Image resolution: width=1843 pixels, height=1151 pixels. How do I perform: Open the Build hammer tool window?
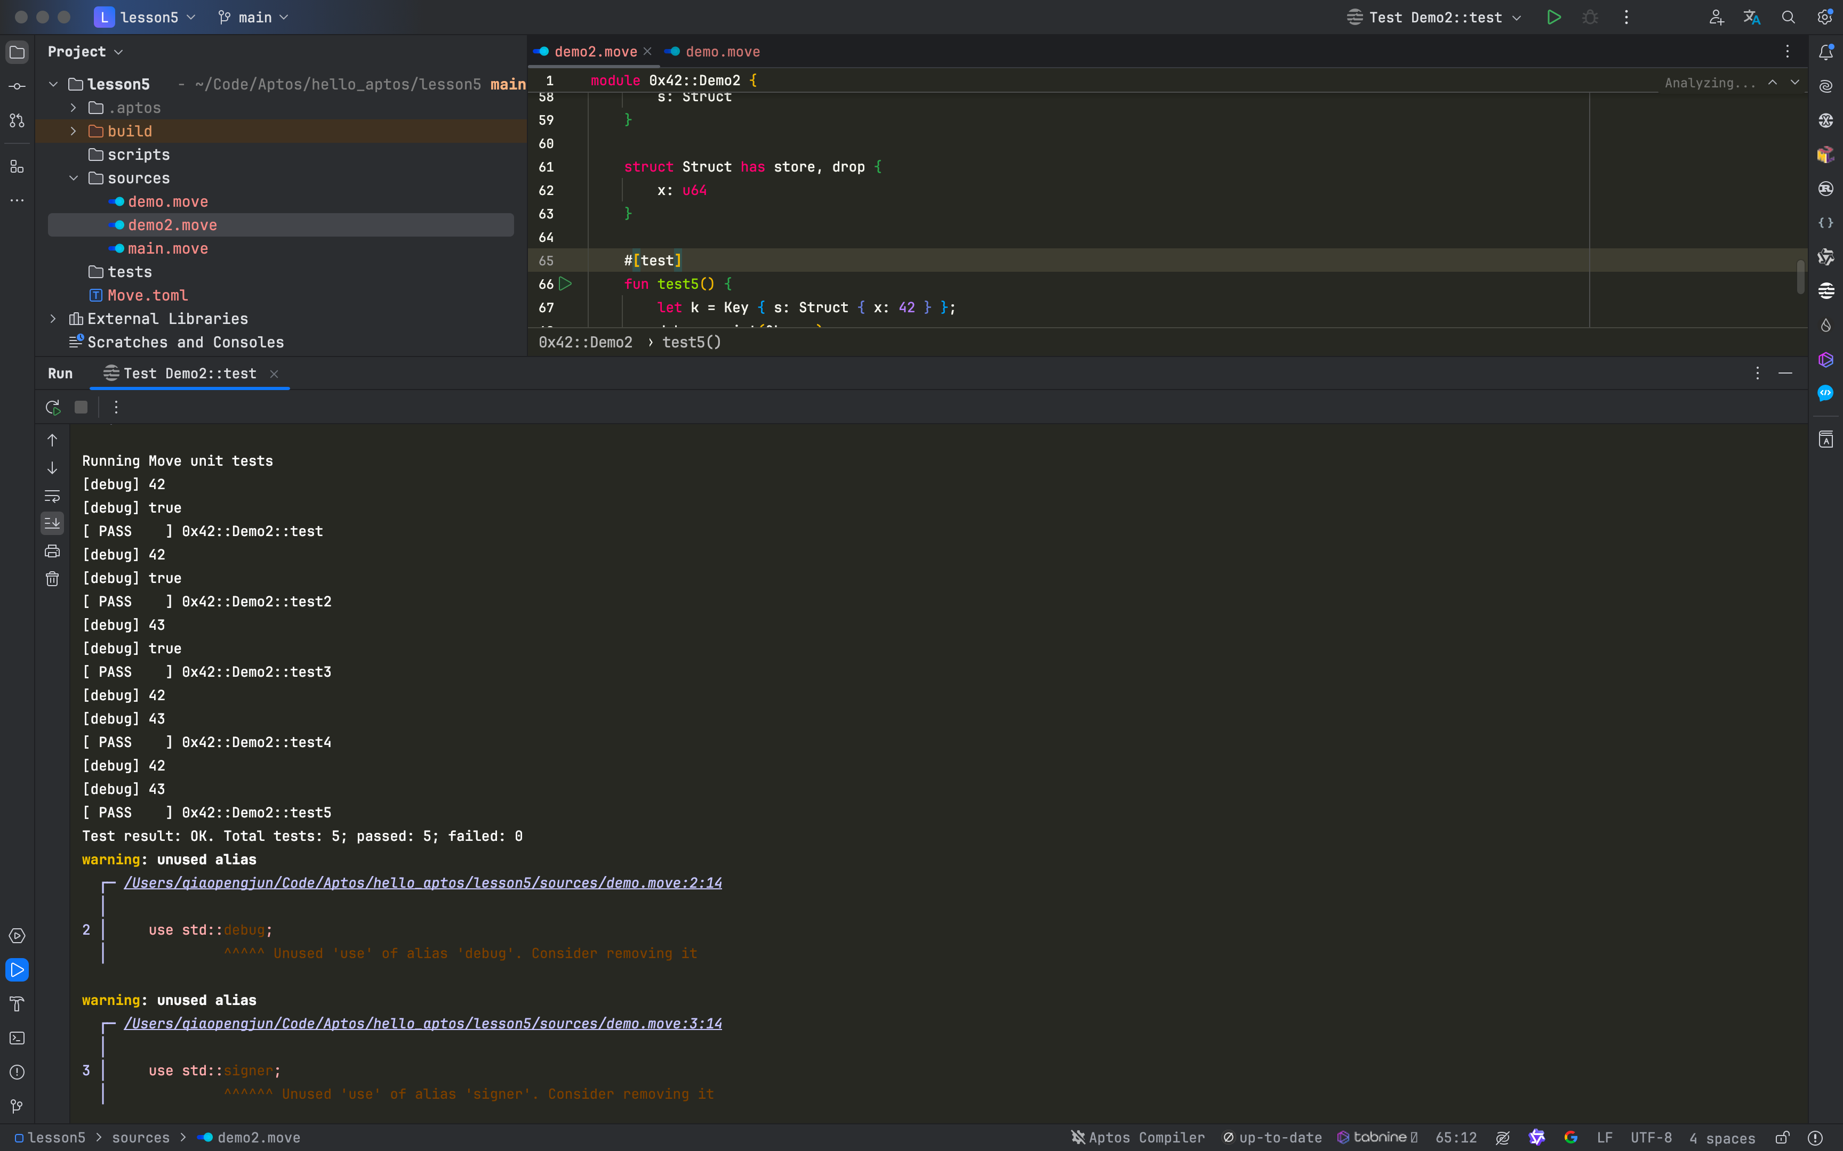click(x=17, y=1004)
